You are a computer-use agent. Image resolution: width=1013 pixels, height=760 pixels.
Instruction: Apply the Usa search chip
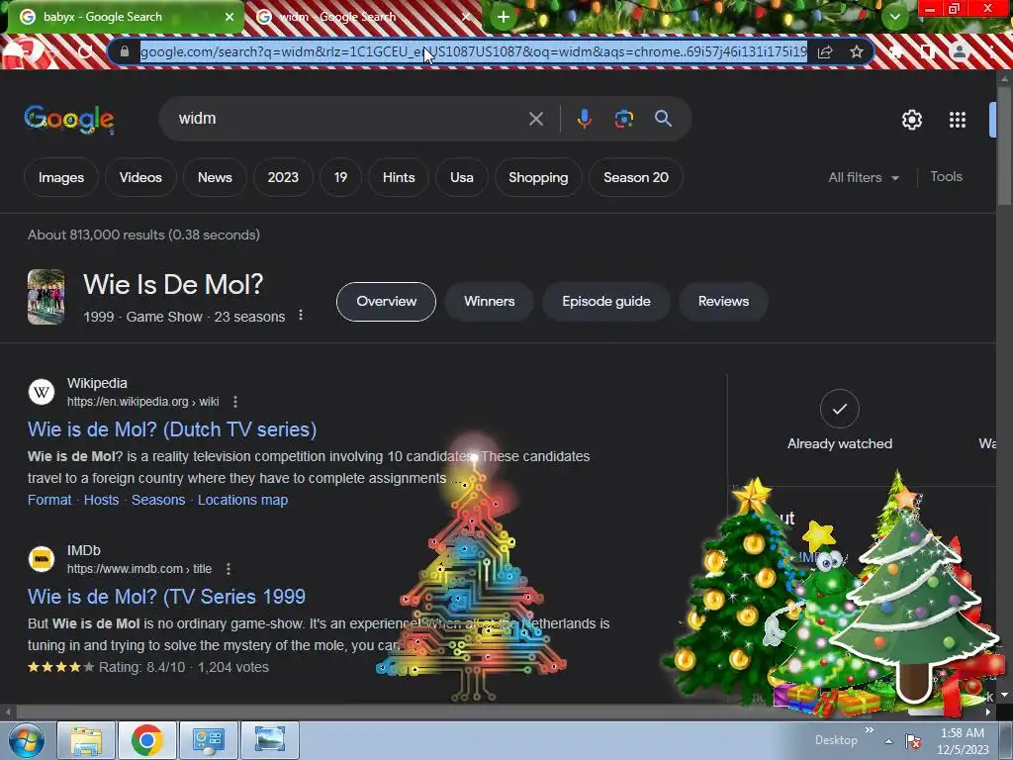tap(462, 178)
